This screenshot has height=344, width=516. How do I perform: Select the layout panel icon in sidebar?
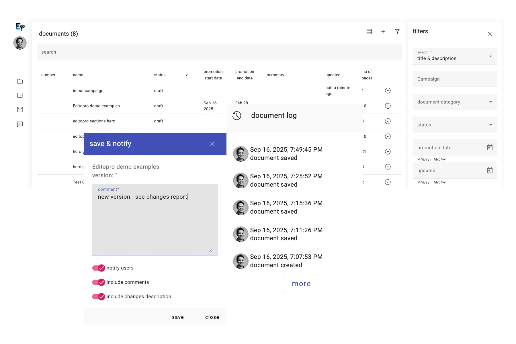click(20, 95)
